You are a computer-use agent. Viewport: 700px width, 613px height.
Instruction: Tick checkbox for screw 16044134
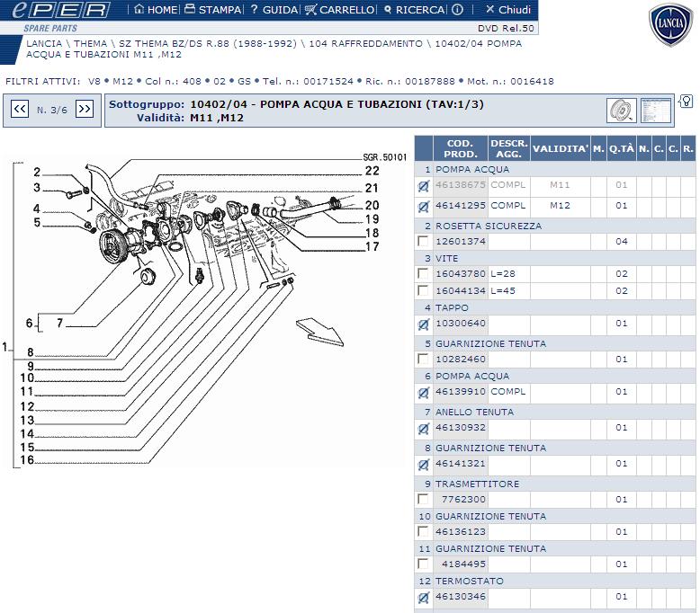pyautogui.click(x=423, y=290)
